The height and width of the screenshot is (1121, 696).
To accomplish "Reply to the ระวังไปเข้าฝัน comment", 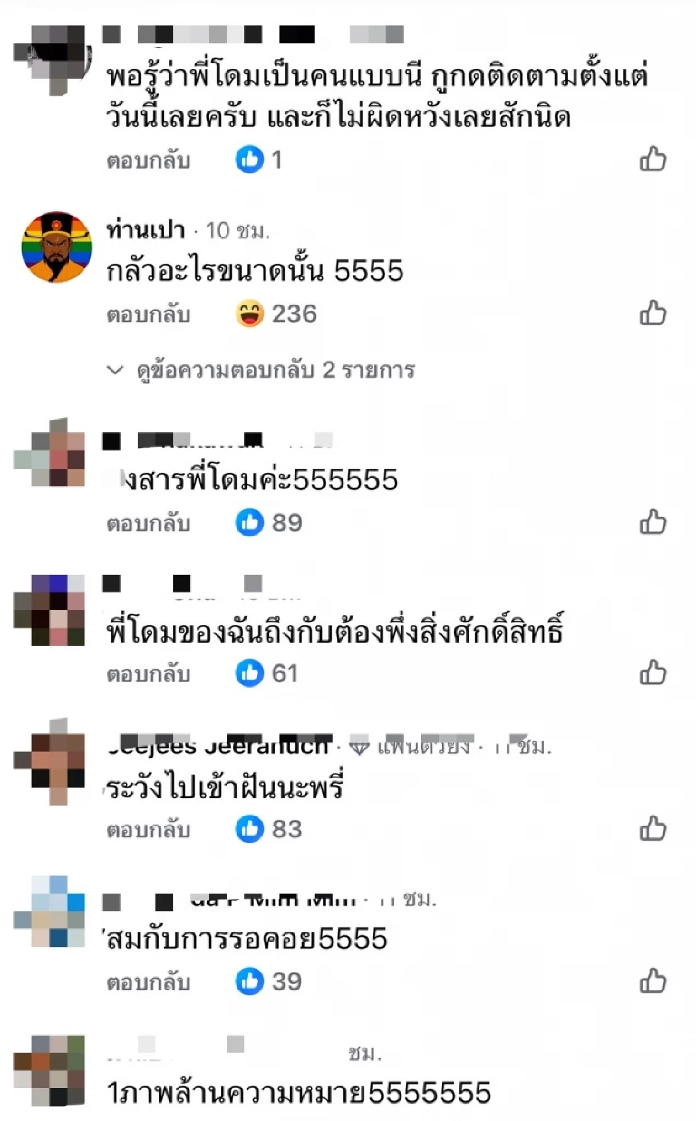I will point(148,830).
